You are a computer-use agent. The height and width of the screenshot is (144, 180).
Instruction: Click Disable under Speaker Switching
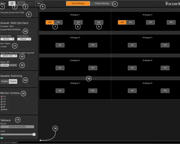tap(13, 81)
